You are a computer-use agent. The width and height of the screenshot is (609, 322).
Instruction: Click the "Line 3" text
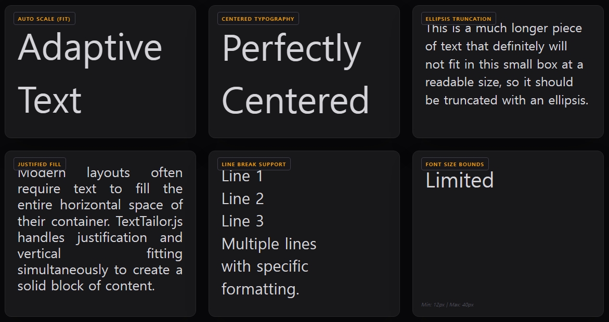click(x=242, y=221)
